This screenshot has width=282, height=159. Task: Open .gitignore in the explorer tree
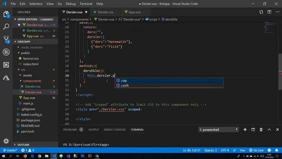pos(28,109)
